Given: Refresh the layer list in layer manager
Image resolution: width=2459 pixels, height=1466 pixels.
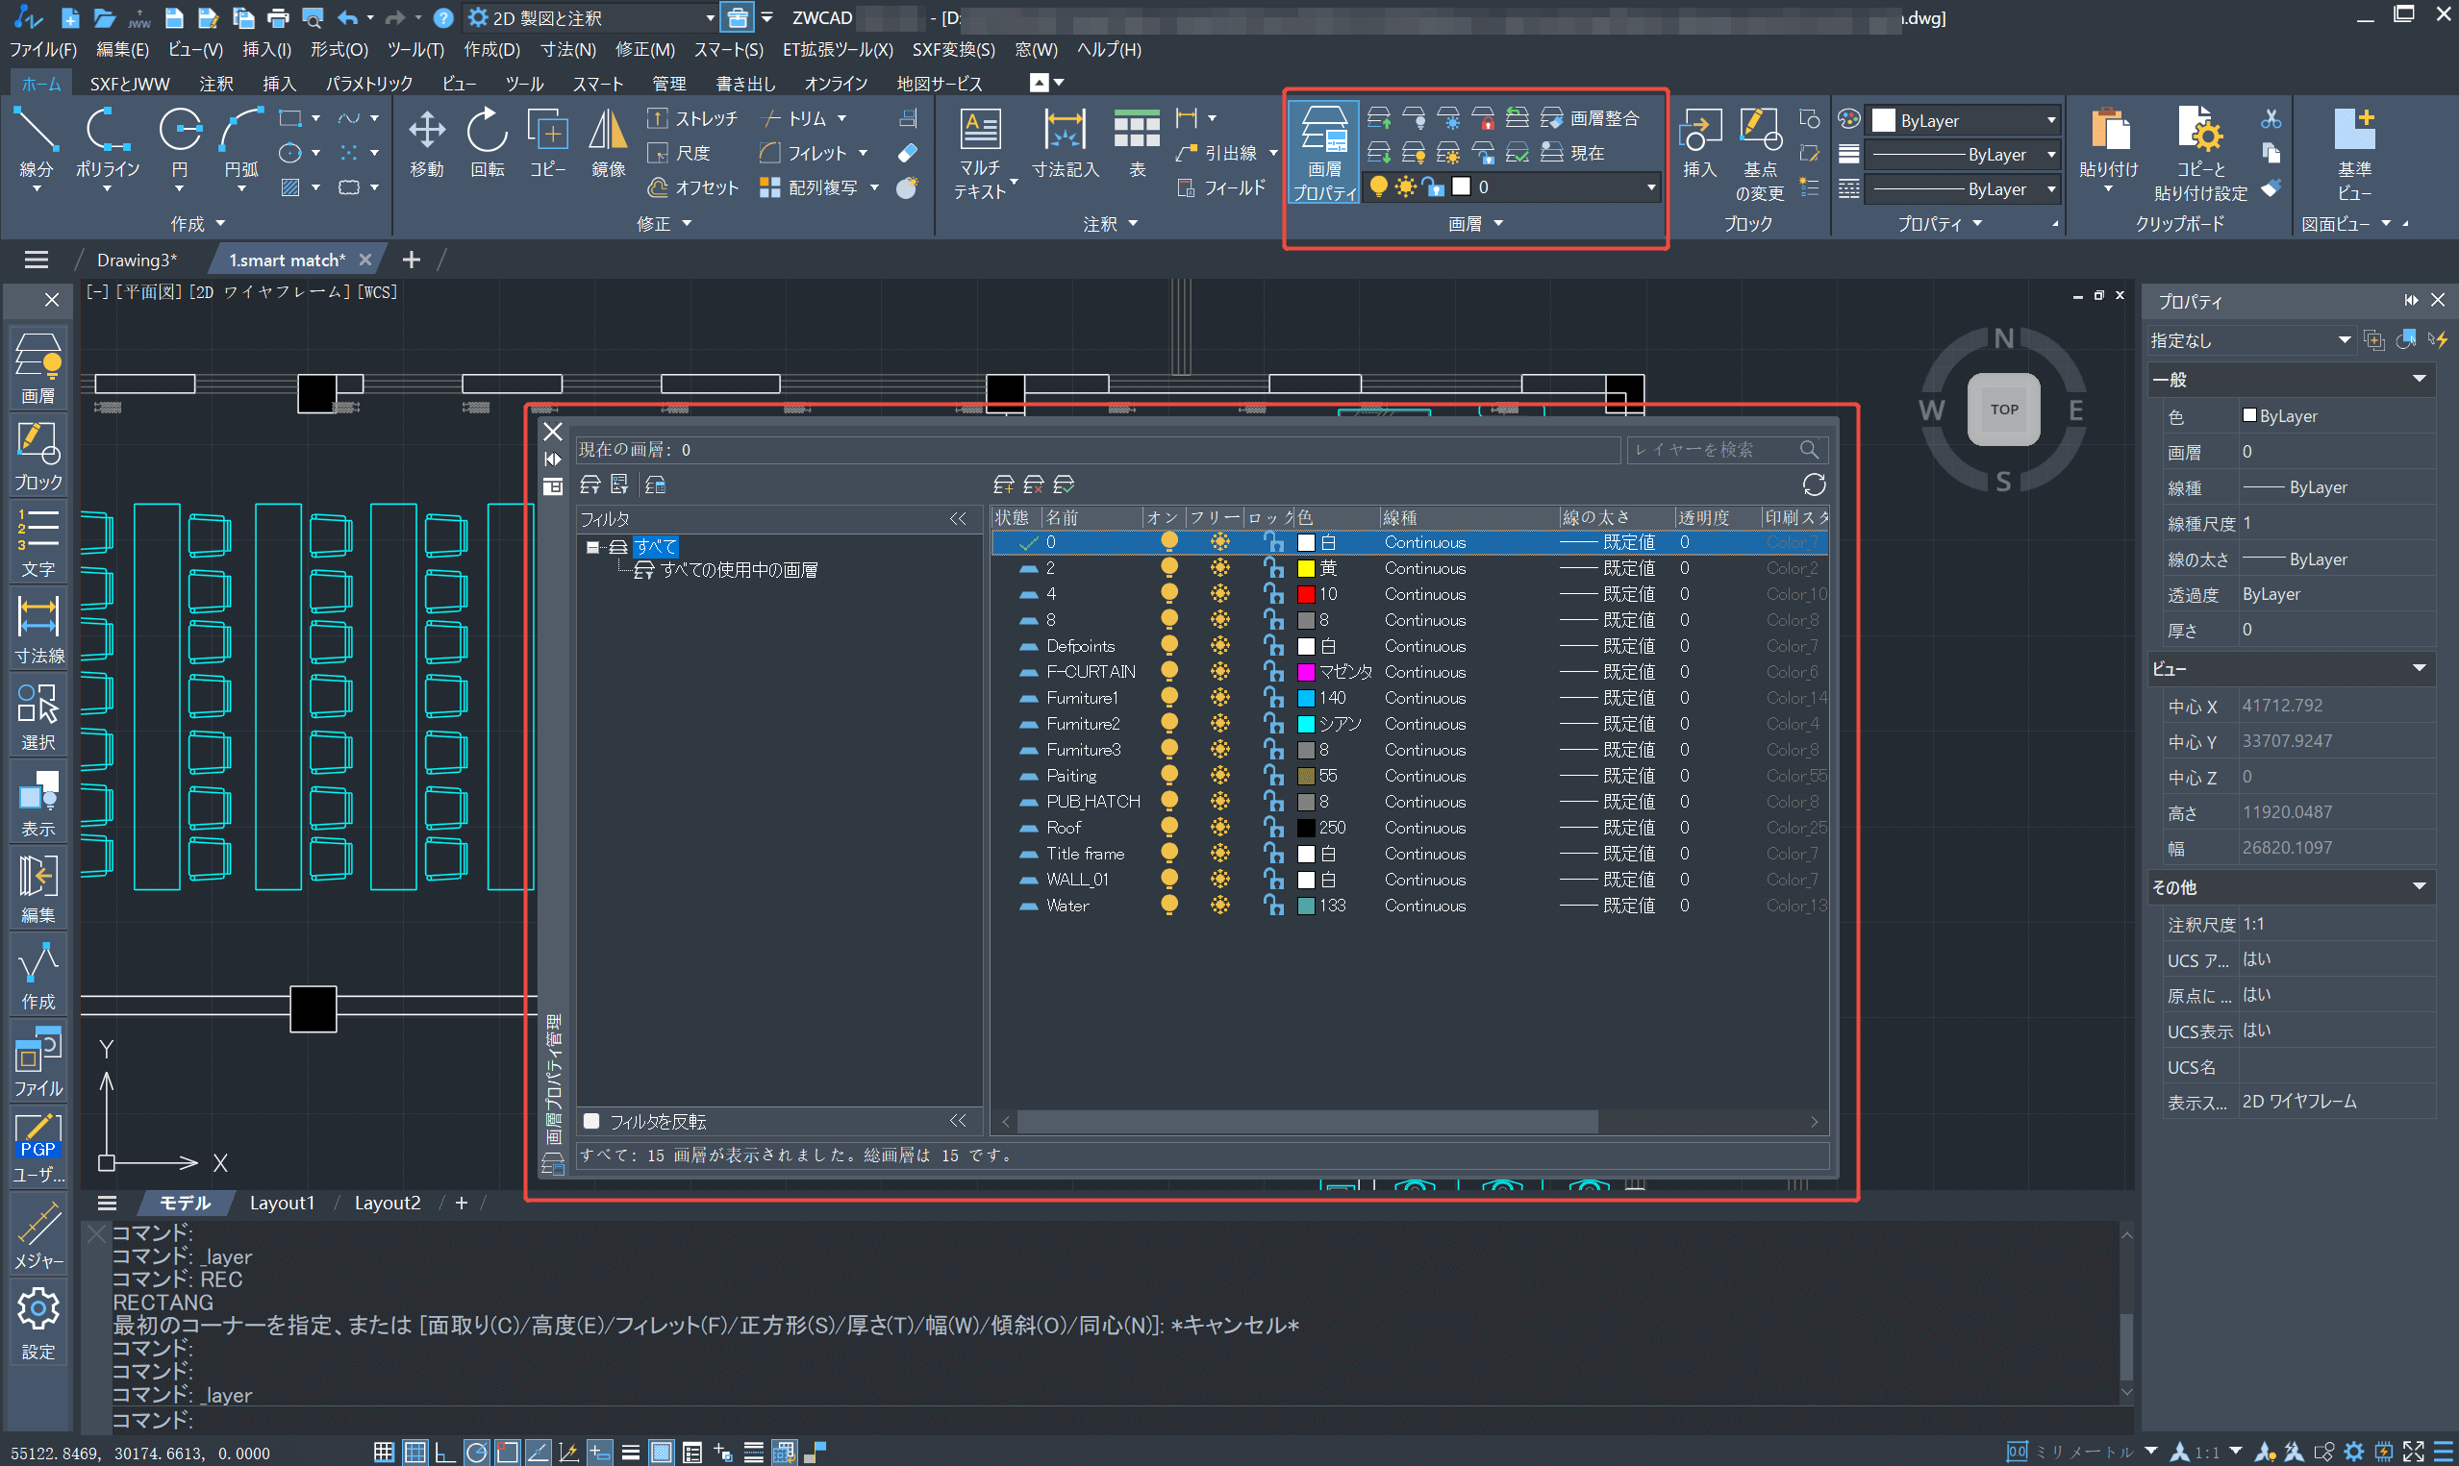Looking at the screenshot, I should (1814, 485).
